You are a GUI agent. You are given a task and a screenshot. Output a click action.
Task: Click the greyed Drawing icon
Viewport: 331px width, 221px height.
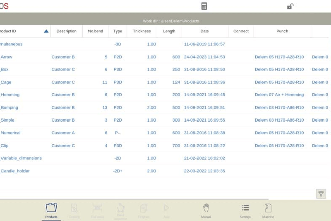74,209
